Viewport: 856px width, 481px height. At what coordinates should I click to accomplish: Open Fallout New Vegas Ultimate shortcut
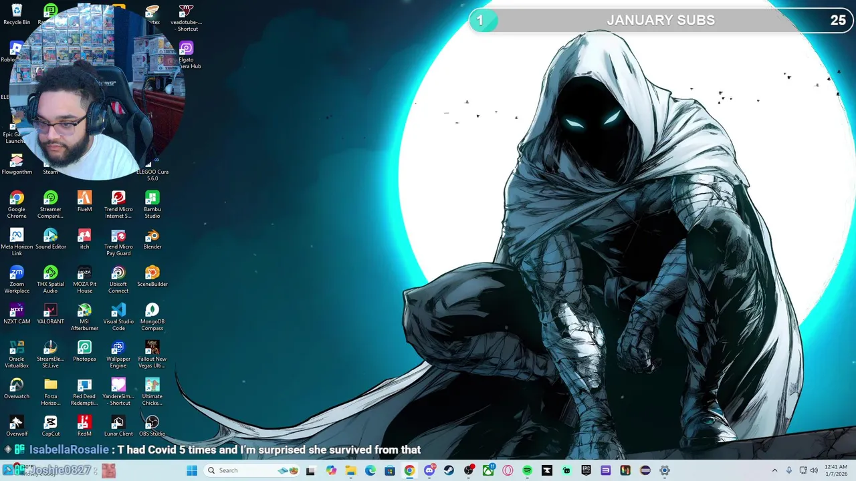152,354
